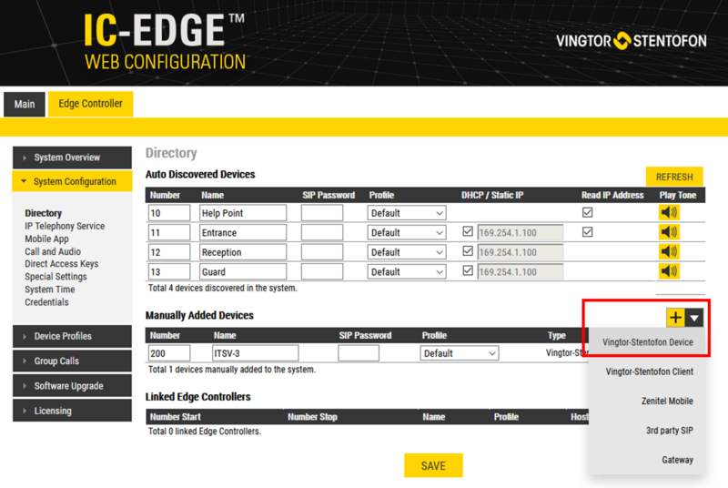Screen dimensions: 728x488
Task: Click SIP Password field for ITSV-3
Action: [x=359, y=353]
